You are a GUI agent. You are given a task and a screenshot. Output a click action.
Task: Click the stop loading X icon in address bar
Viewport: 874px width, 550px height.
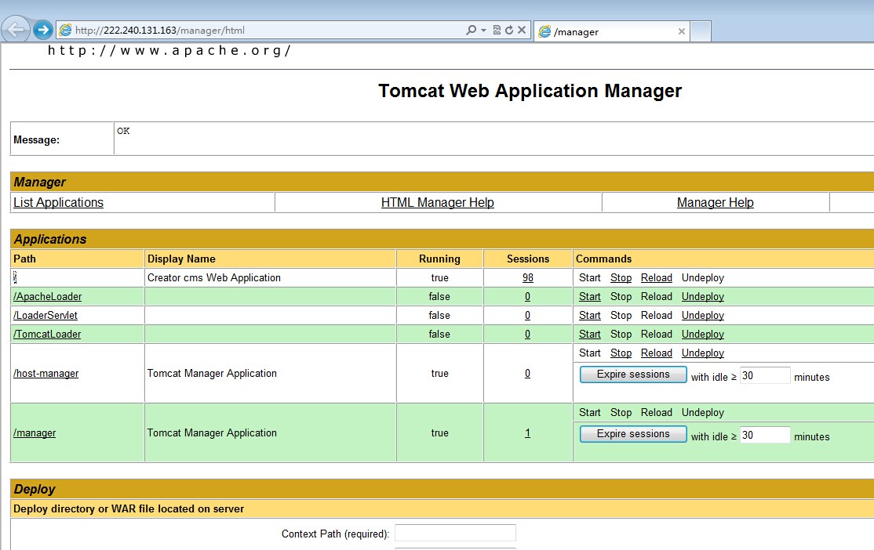pos(522,30)
